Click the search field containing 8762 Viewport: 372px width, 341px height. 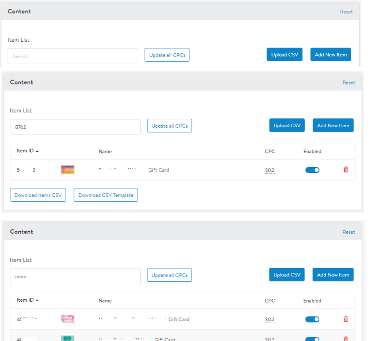(x=75, y=127)
